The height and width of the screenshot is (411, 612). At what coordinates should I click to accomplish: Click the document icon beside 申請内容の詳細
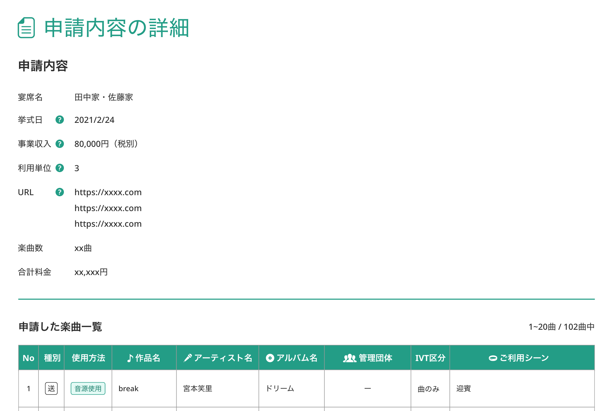[26, 28]
